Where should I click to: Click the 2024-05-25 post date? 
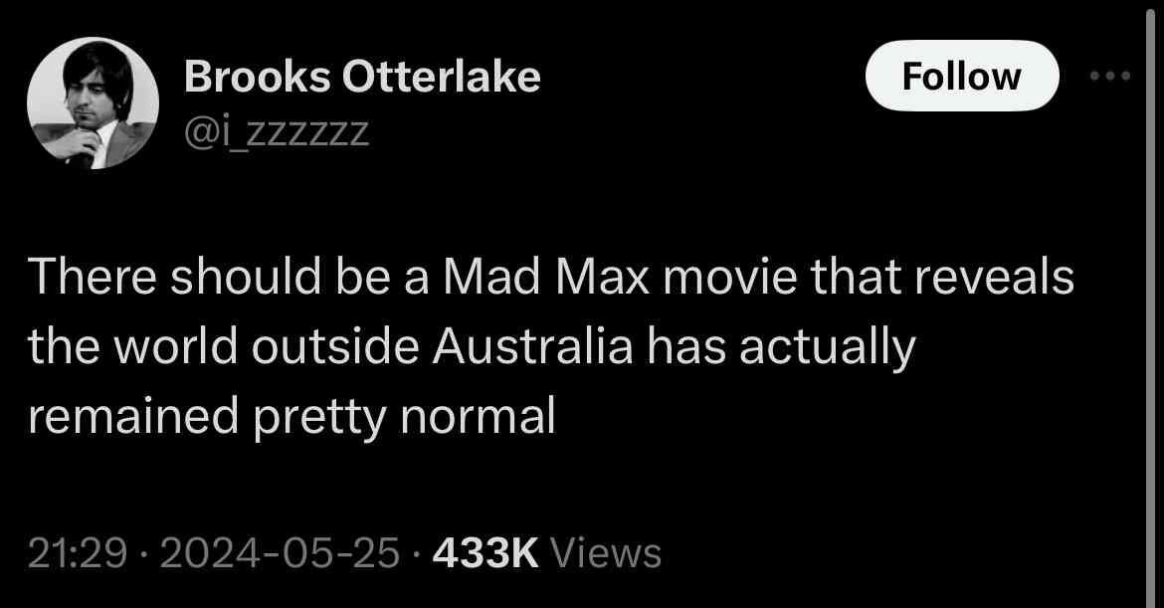tap(280, 554)
